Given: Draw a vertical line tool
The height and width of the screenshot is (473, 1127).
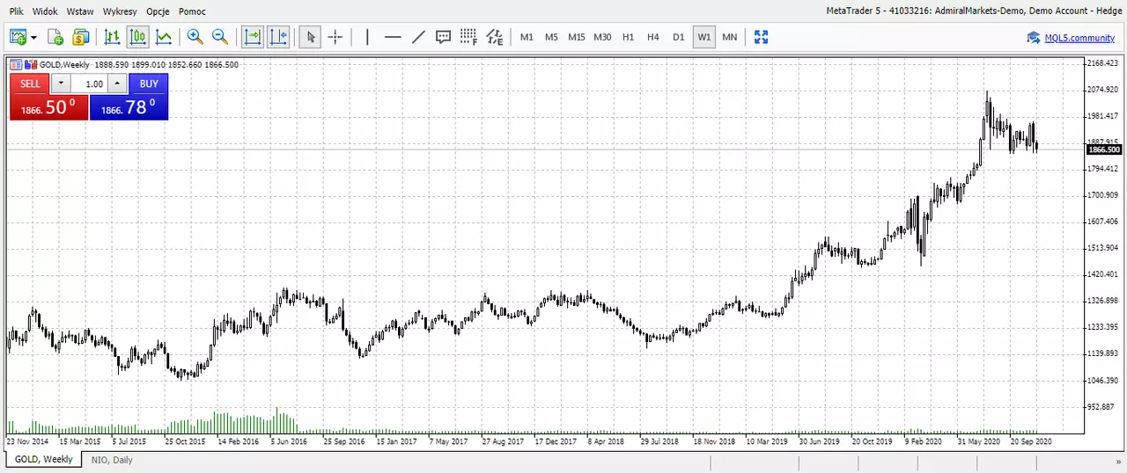Looking at the screenshot, I should click(367, 37).
